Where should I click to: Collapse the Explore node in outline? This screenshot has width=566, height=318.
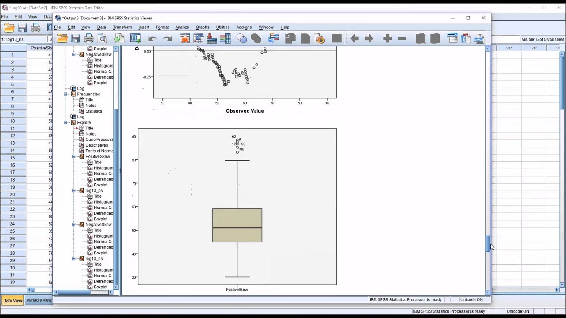tap(65, 122)
